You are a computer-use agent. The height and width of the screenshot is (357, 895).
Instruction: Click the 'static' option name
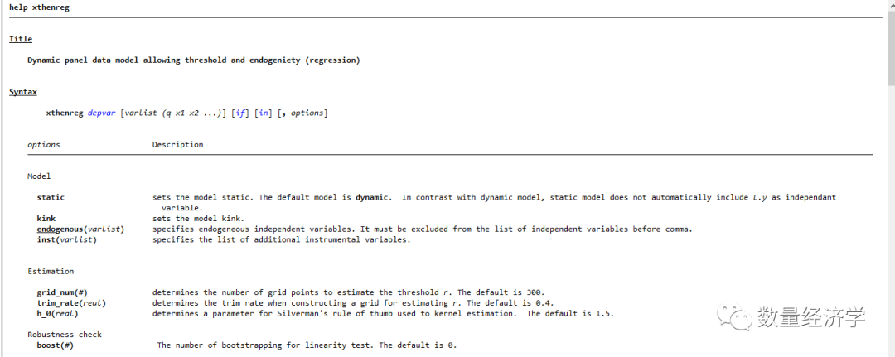[51, 197]
